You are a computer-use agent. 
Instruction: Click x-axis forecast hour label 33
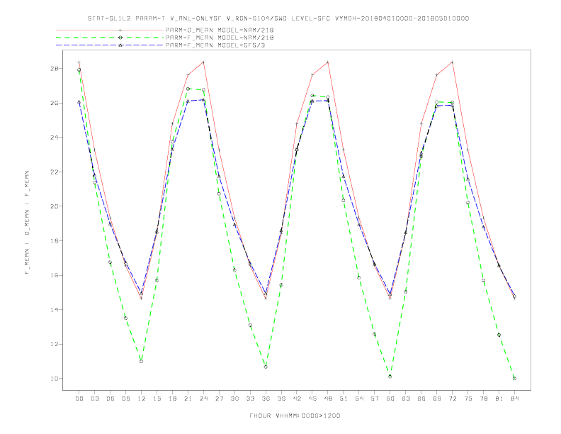coord(250,399)
